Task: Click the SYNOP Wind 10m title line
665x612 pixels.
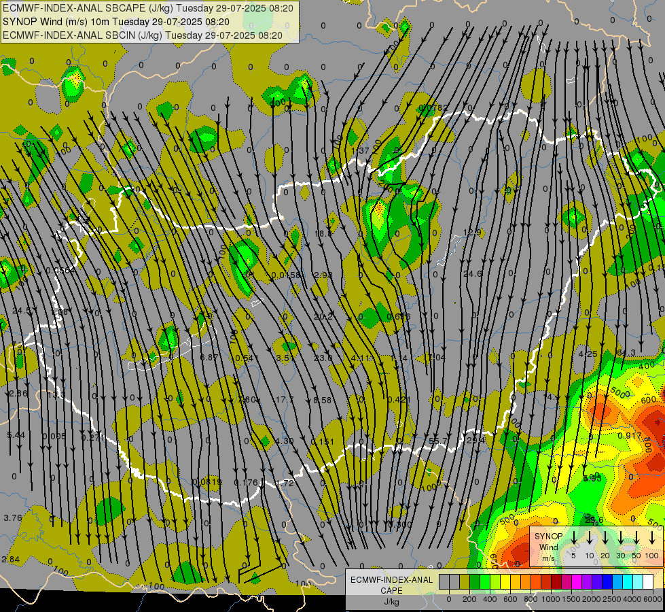Action: [x=116, y=22]
